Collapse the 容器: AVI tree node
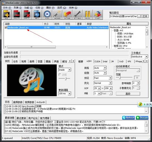 point(119,31)
